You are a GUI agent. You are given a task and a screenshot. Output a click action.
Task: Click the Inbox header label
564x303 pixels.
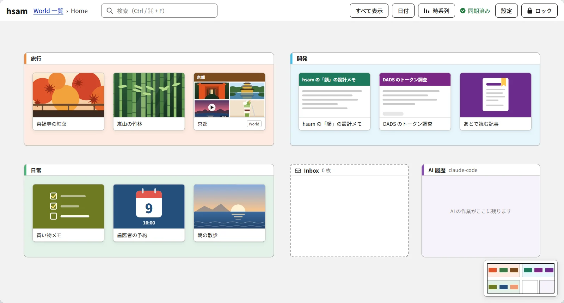pos(311,171)
